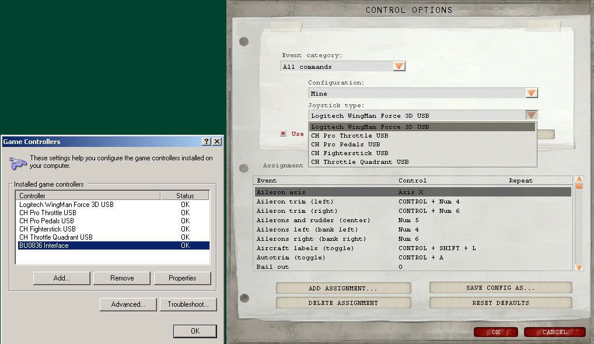Select the Aileron axis assignment row
The image size is (594, 344).
tap(413, 192)
